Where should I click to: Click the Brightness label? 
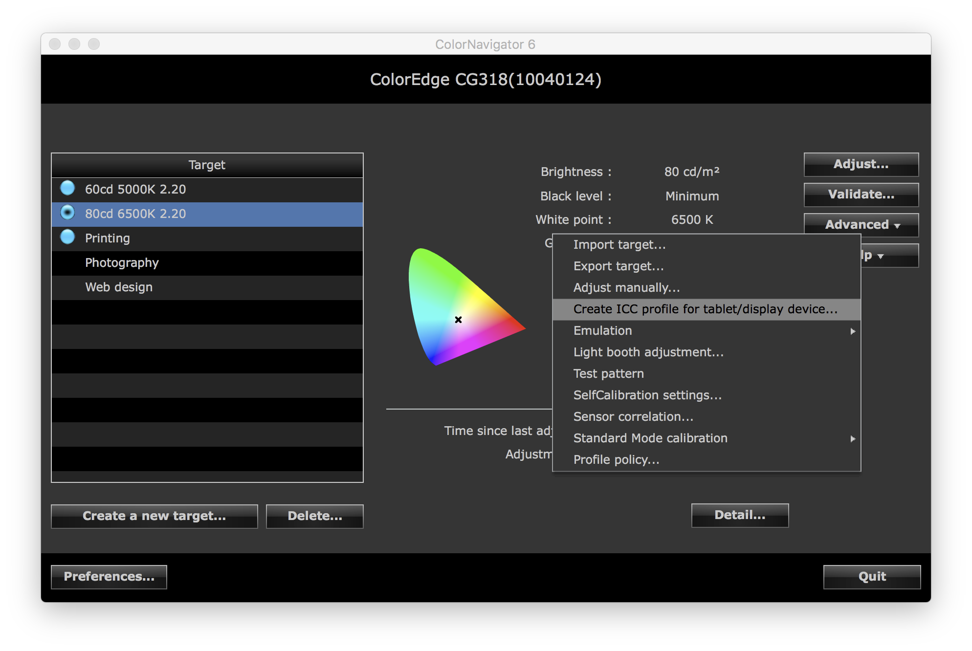[576, 172]
